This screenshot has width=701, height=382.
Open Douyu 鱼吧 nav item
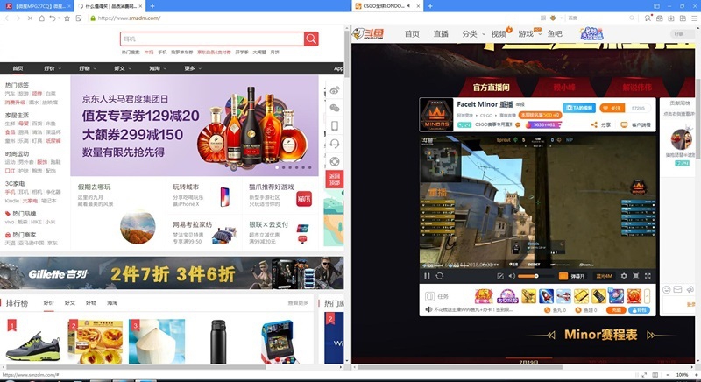pos(555,34)
